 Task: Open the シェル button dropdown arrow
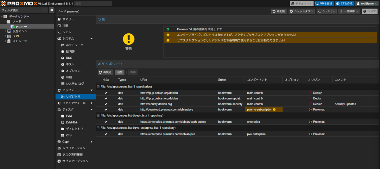point(334,11)
